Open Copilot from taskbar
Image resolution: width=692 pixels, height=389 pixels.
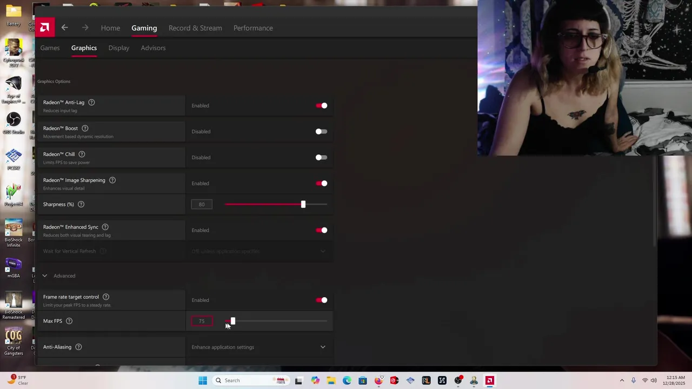pyautogui.click(x=315, y=380)
